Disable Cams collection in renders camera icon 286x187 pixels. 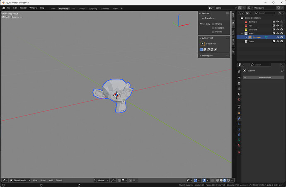(x=281, y=41)
